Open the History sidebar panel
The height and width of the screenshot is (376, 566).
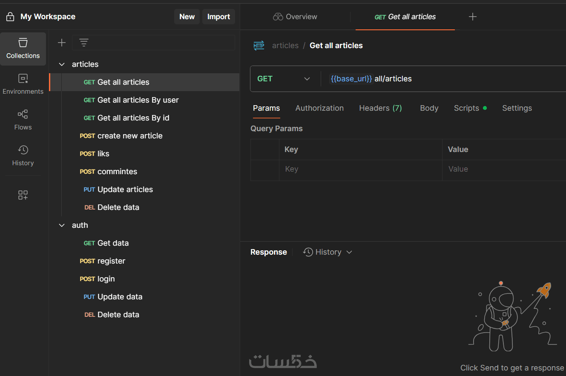point(23,156)
